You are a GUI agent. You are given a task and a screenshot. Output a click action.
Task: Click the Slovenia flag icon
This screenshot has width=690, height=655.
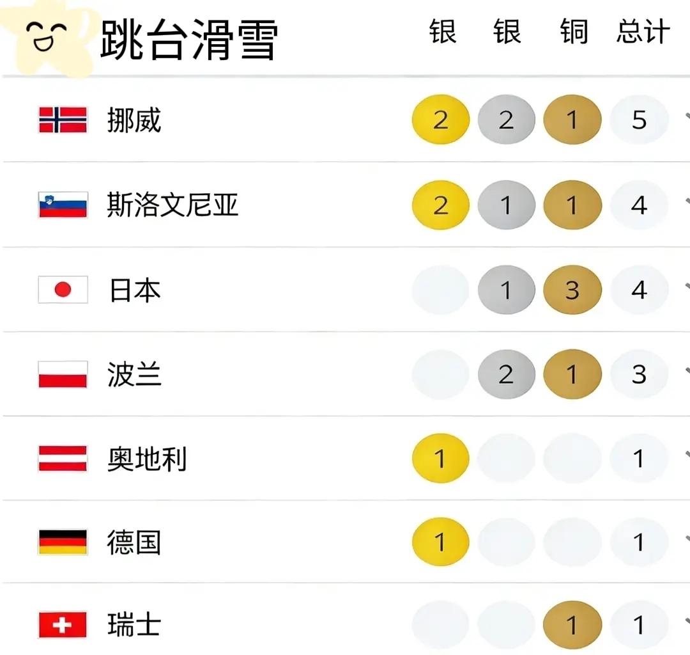[x=63, y=205]
